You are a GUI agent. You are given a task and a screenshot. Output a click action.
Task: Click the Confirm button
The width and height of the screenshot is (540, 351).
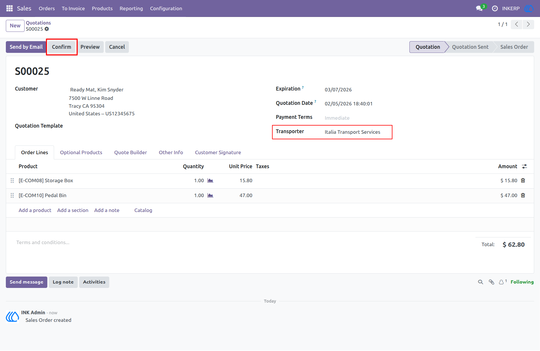pyautogui.click(x=61, y=47)
